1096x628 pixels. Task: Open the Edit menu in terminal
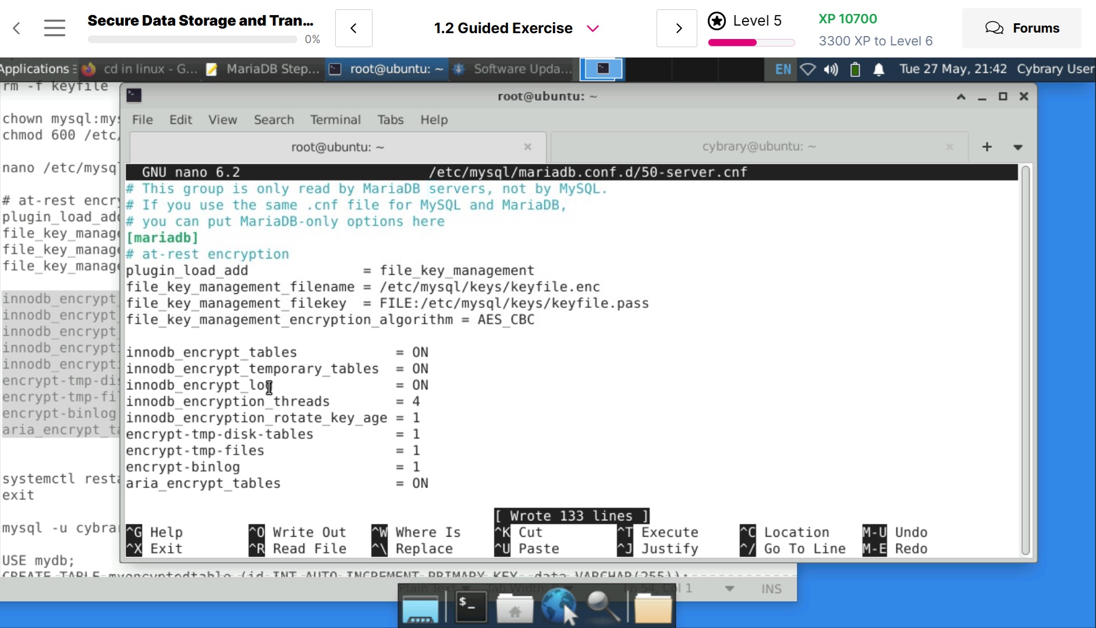point(180,119)
